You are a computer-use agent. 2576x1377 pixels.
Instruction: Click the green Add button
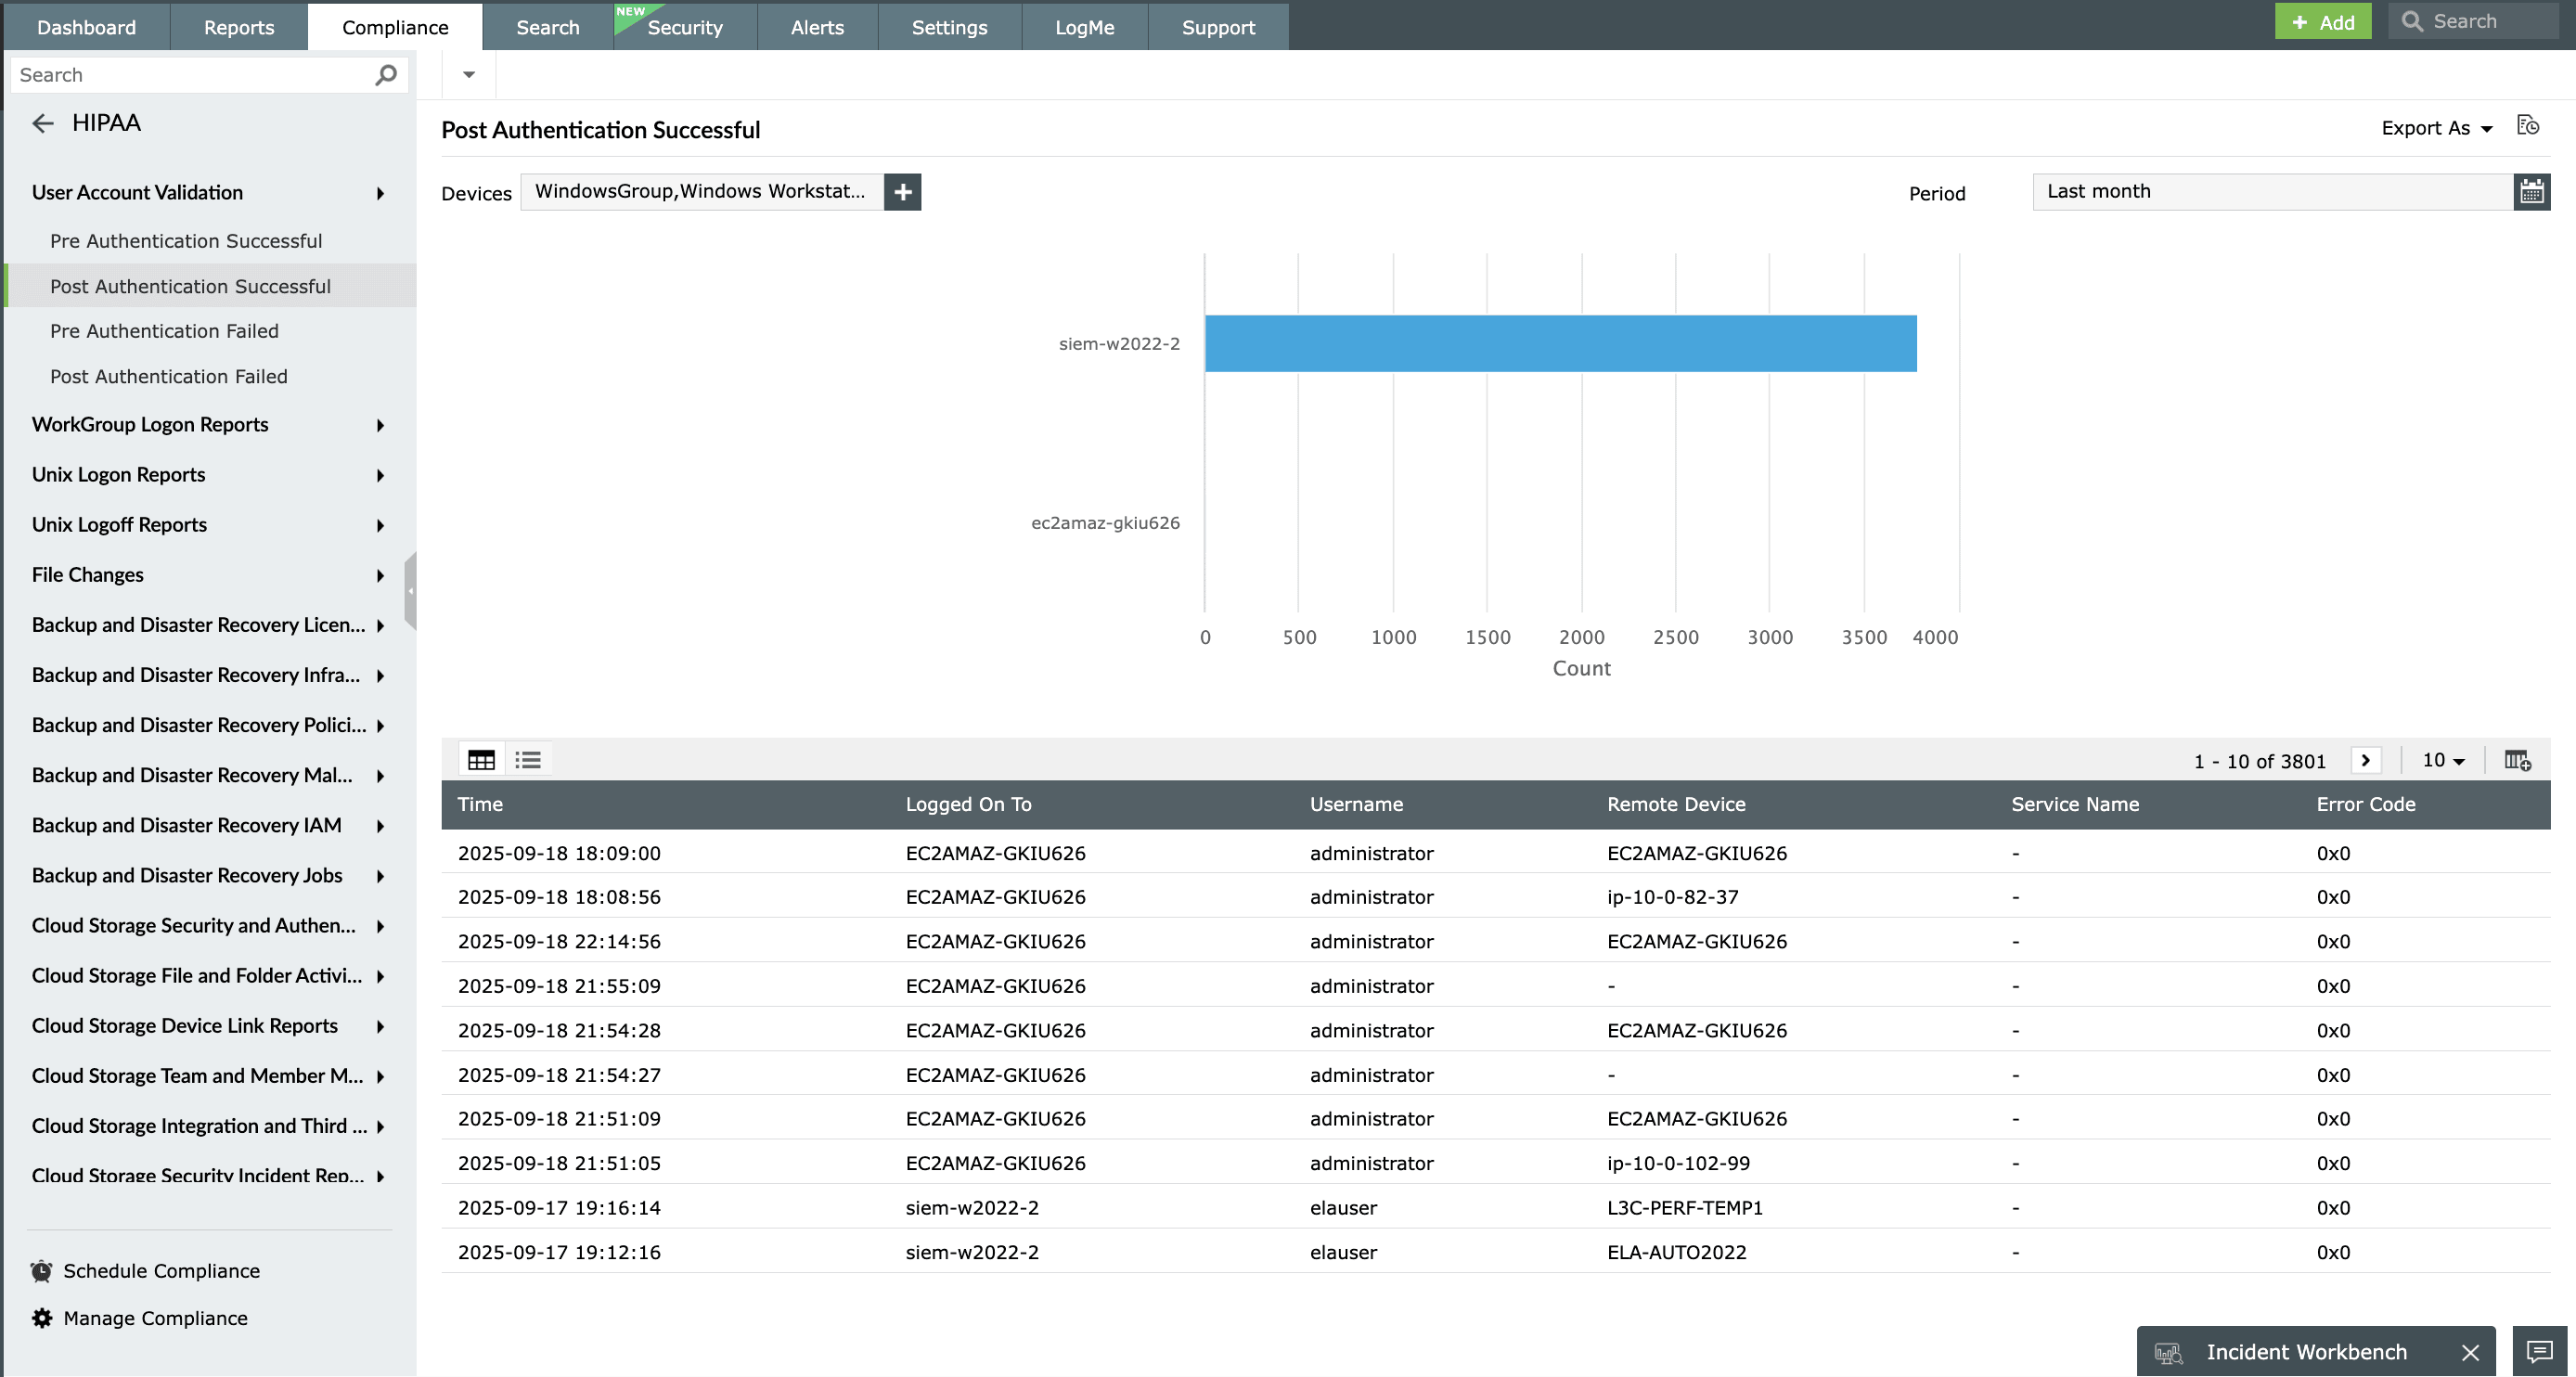2322,22
